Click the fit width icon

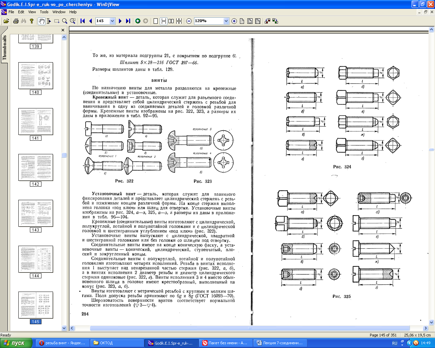point(258,21)
